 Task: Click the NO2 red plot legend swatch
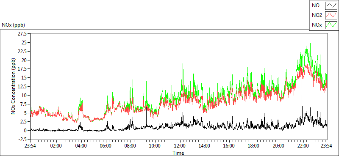pos(331,15)
